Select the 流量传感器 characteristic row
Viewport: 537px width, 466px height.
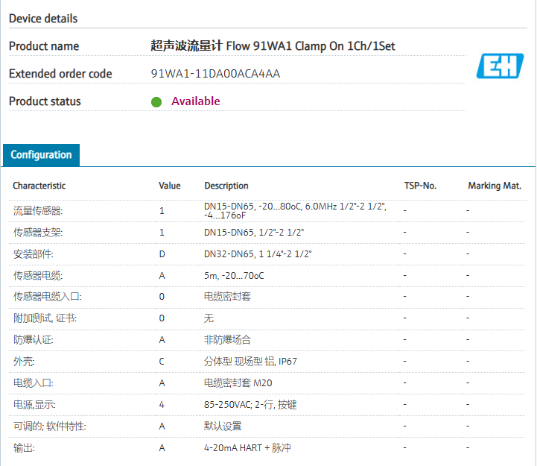click(38, 211)
